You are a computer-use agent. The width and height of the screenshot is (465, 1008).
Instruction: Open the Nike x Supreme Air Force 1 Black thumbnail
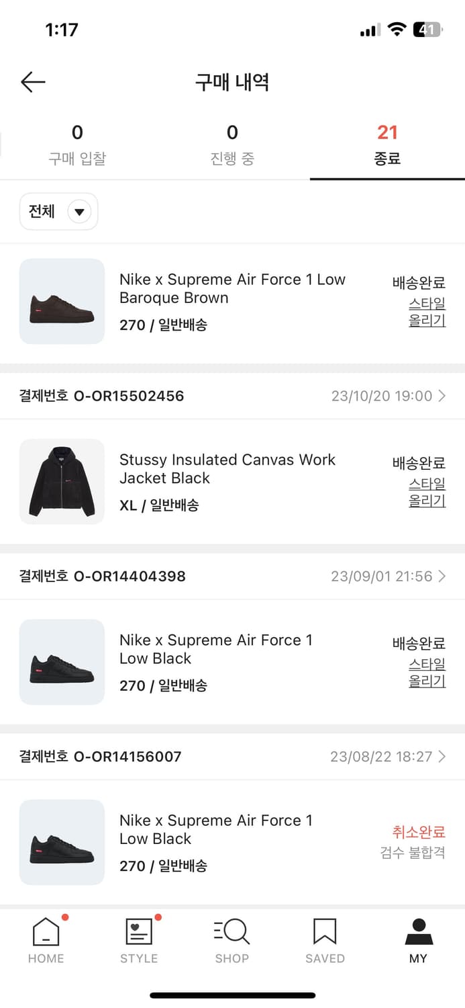point(62,662)
